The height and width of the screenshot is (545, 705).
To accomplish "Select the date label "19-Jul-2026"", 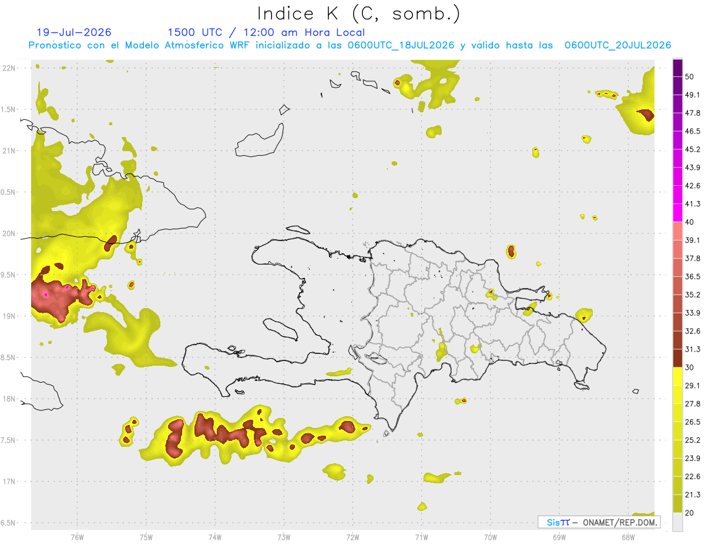I will (x=73, y=32).
